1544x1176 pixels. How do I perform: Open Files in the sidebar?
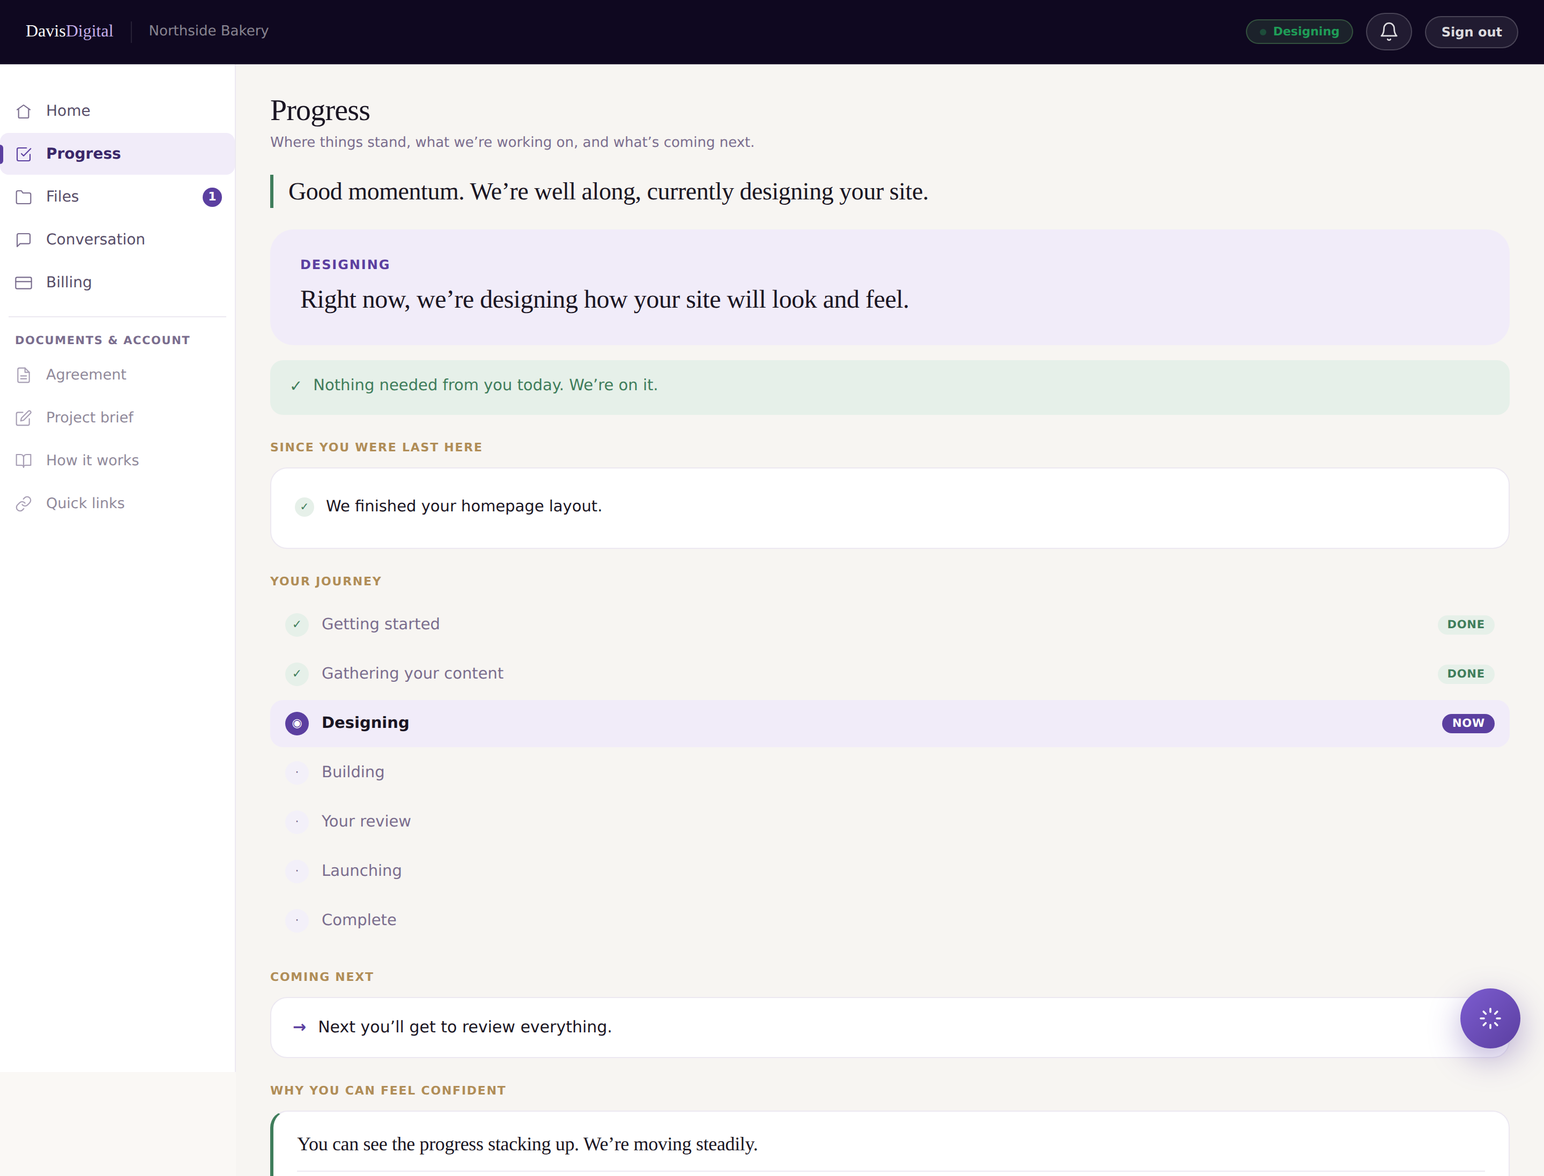coord(117,197)
